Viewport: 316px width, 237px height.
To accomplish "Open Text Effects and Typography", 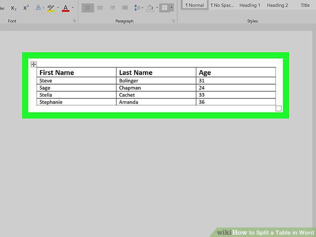I will coord(38,8).
